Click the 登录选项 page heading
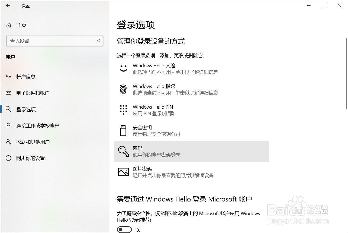 (136, 25)
